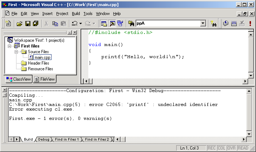Image resolution: width=256 pixels, height=152 pixels.
Task: Click the editor vertical scrollbar down arrow
Action: (251, 75)
